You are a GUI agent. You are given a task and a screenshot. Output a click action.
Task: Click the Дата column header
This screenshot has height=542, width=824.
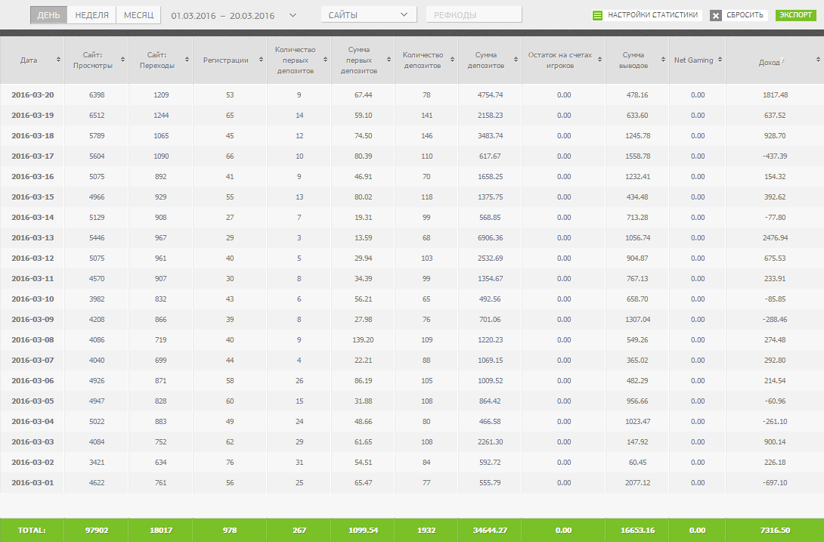29,60
